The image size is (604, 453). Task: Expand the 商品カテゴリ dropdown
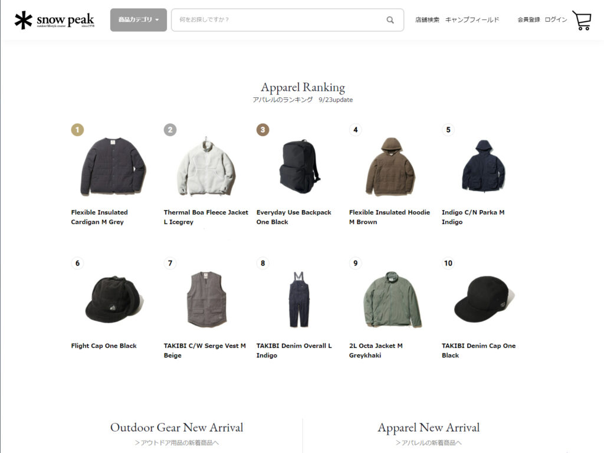(138, 20)
